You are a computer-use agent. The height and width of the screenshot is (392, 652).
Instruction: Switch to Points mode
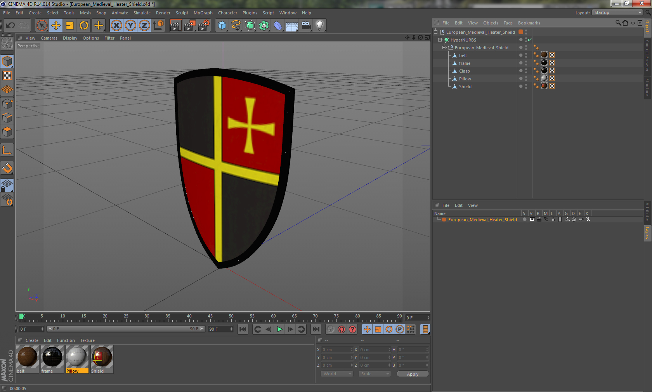tap(7, 104)
